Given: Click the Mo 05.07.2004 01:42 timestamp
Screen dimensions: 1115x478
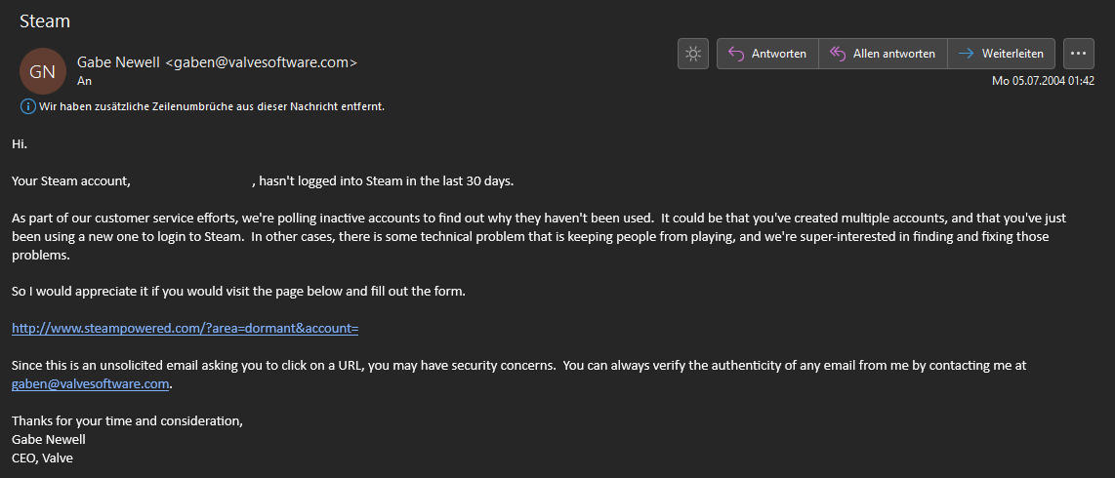Looking at the screenshot, I should tap(1043, 81).
